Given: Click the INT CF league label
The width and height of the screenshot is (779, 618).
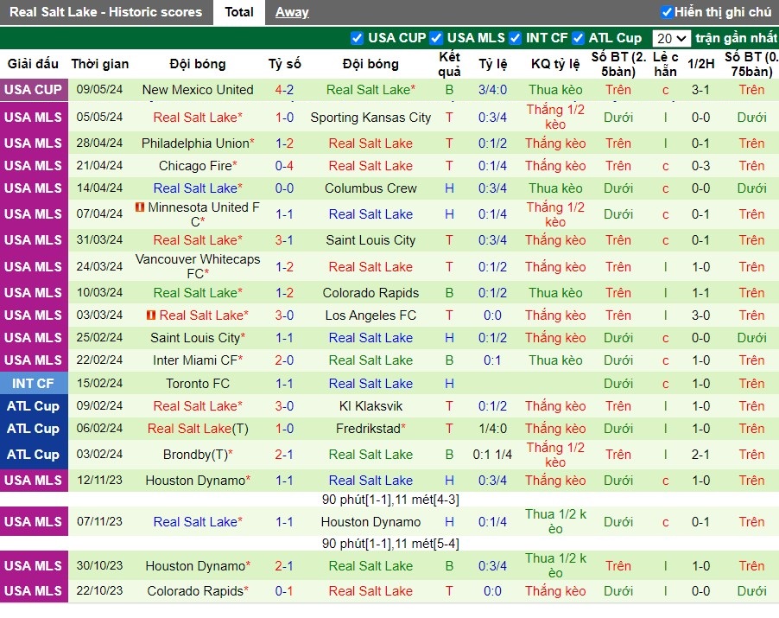Looking at the screenshot, I should (x=34, y=384).
